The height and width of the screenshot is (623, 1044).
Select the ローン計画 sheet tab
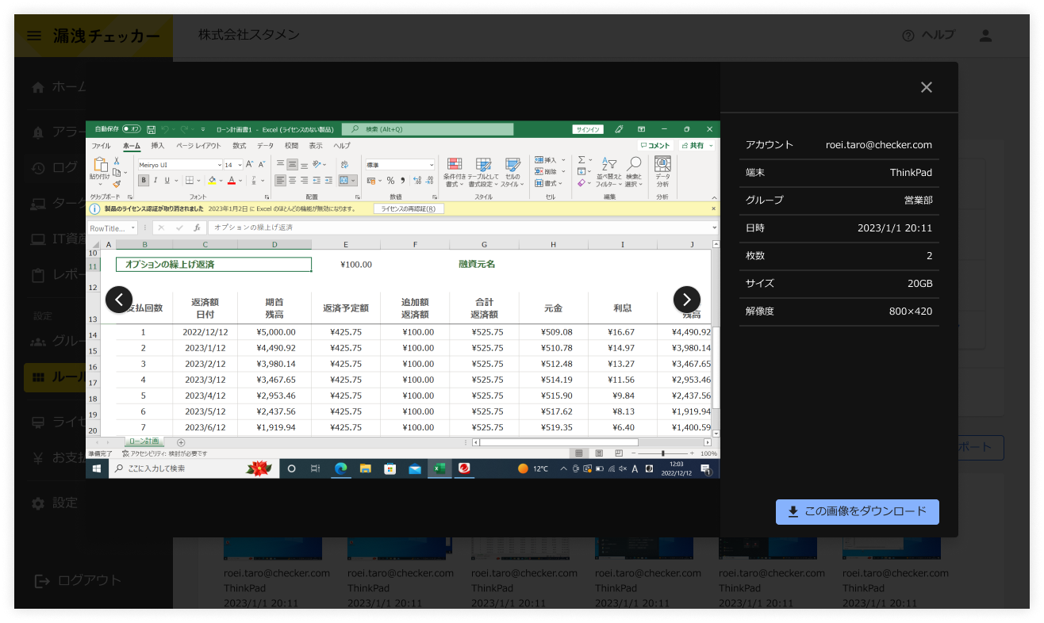(144, 441)
